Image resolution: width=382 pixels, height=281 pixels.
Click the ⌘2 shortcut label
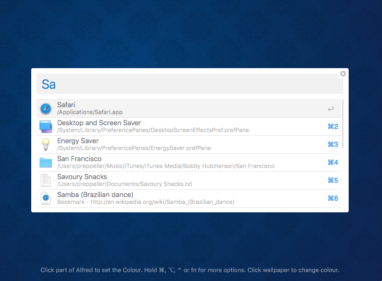(332, 127)
